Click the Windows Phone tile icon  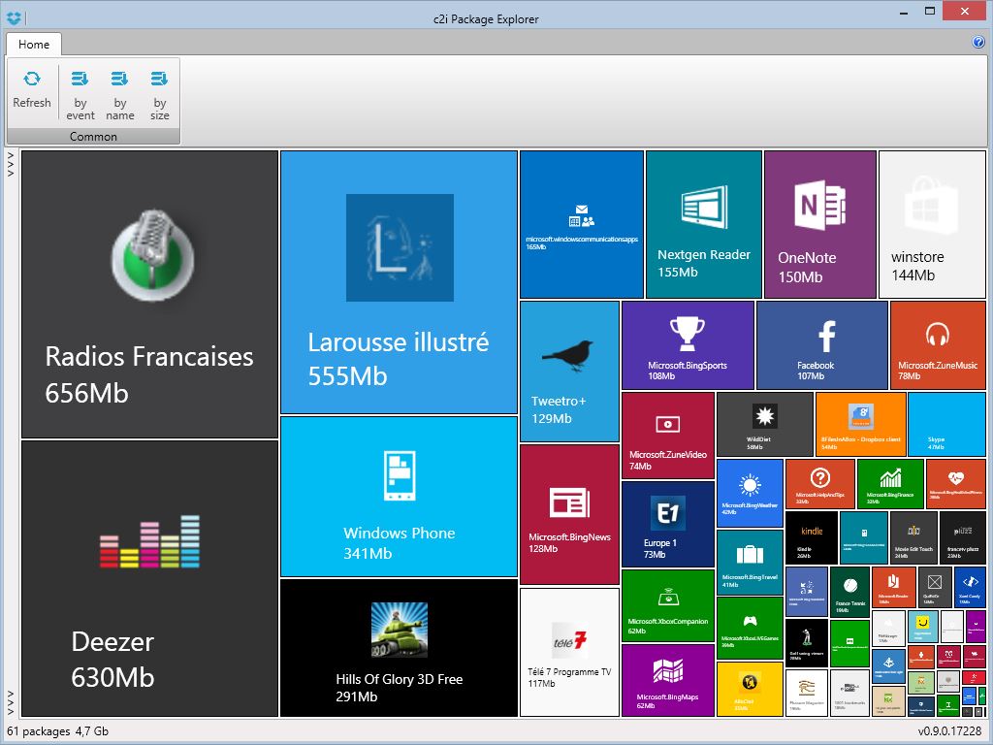(x=400, y=476)
